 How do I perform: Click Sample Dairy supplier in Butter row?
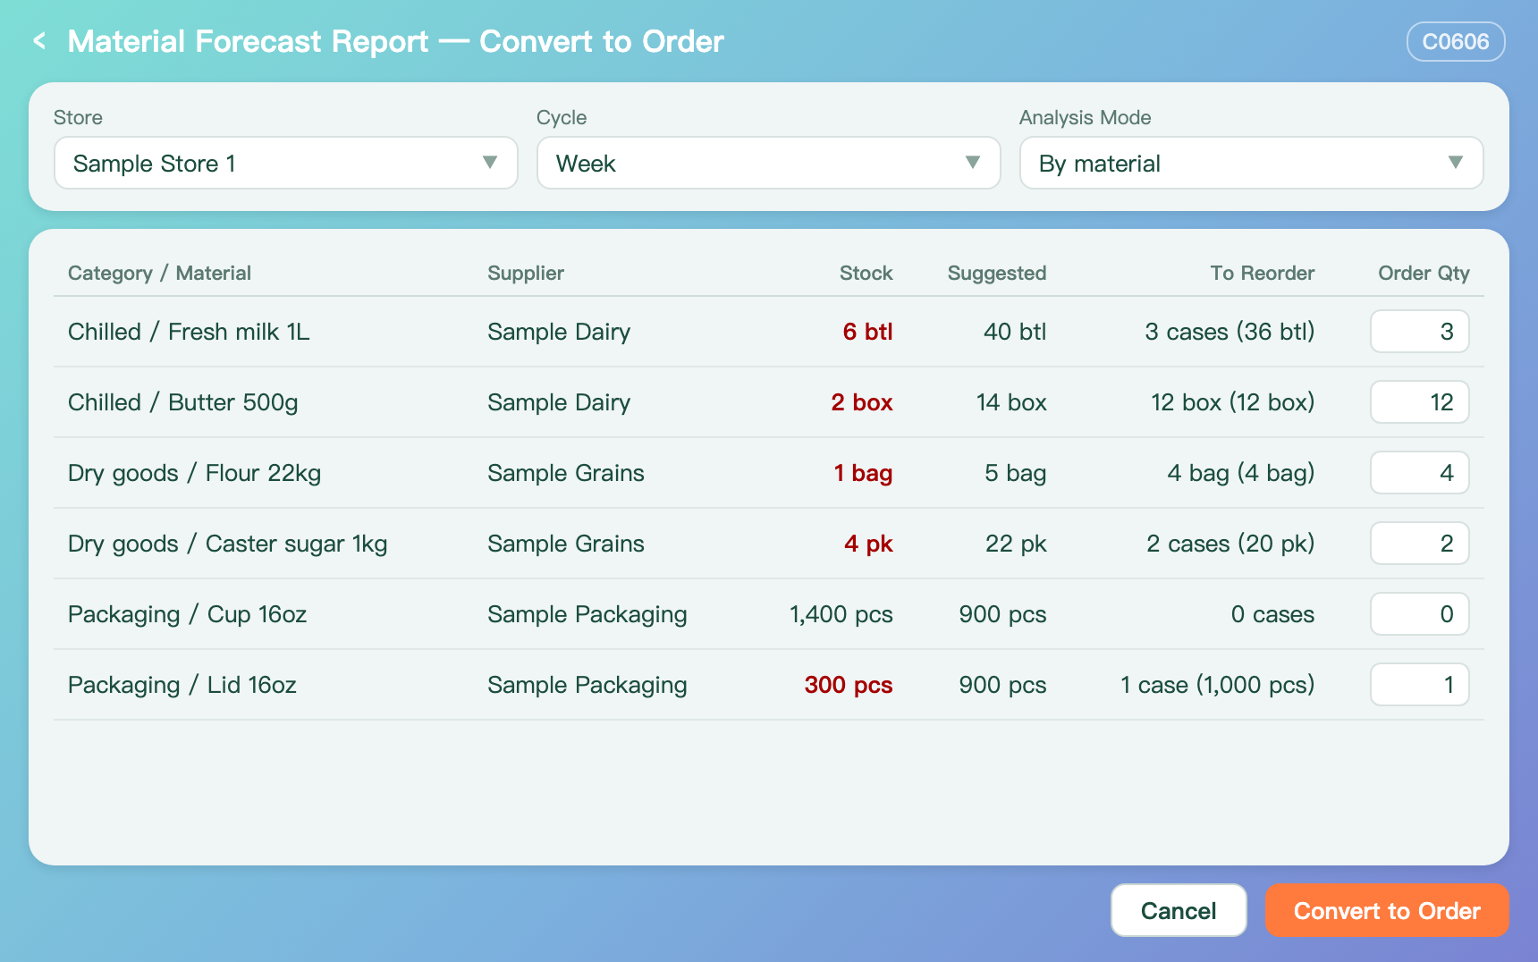(559, 402)
